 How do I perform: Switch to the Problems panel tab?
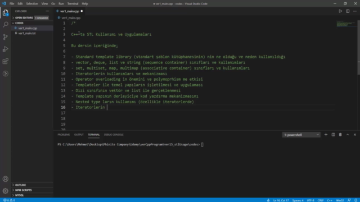coord(64,135)
